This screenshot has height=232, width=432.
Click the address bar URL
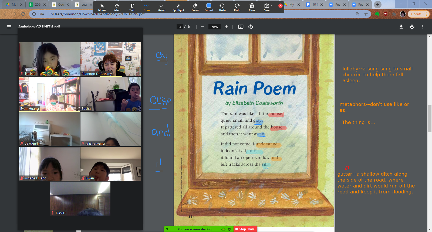pos(97,14)
